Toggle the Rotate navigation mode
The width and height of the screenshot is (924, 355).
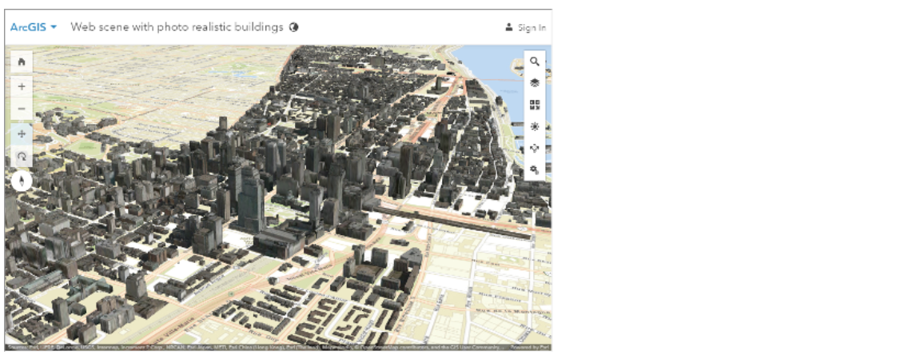click(x=21, y=158)
